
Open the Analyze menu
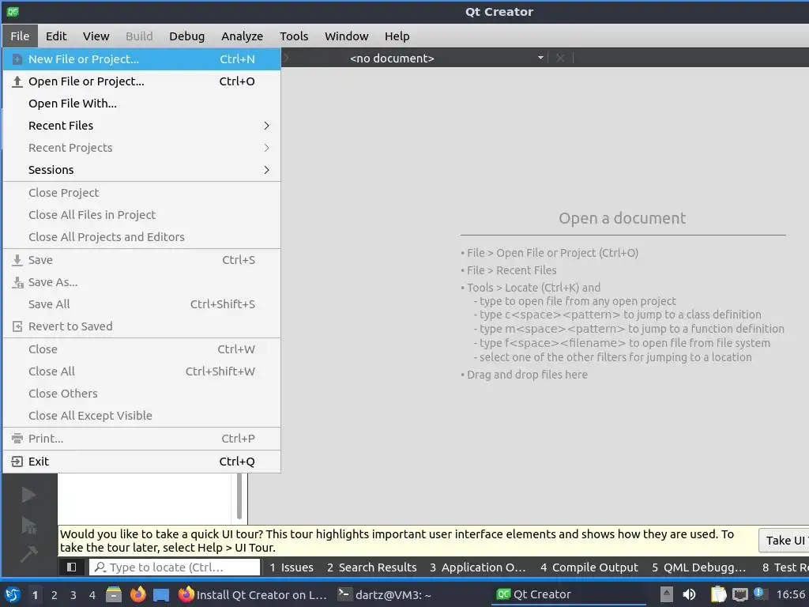tap(242, 36)
